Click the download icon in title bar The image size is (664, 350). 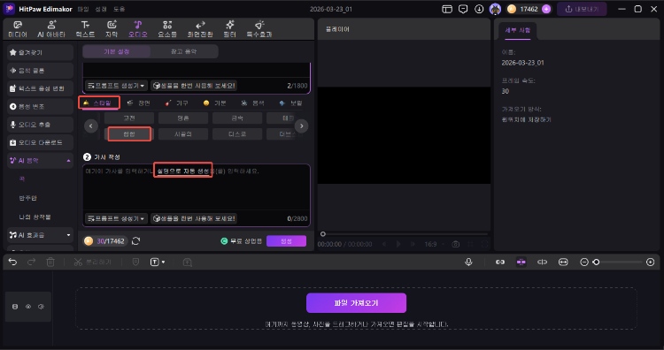(479, 9)
